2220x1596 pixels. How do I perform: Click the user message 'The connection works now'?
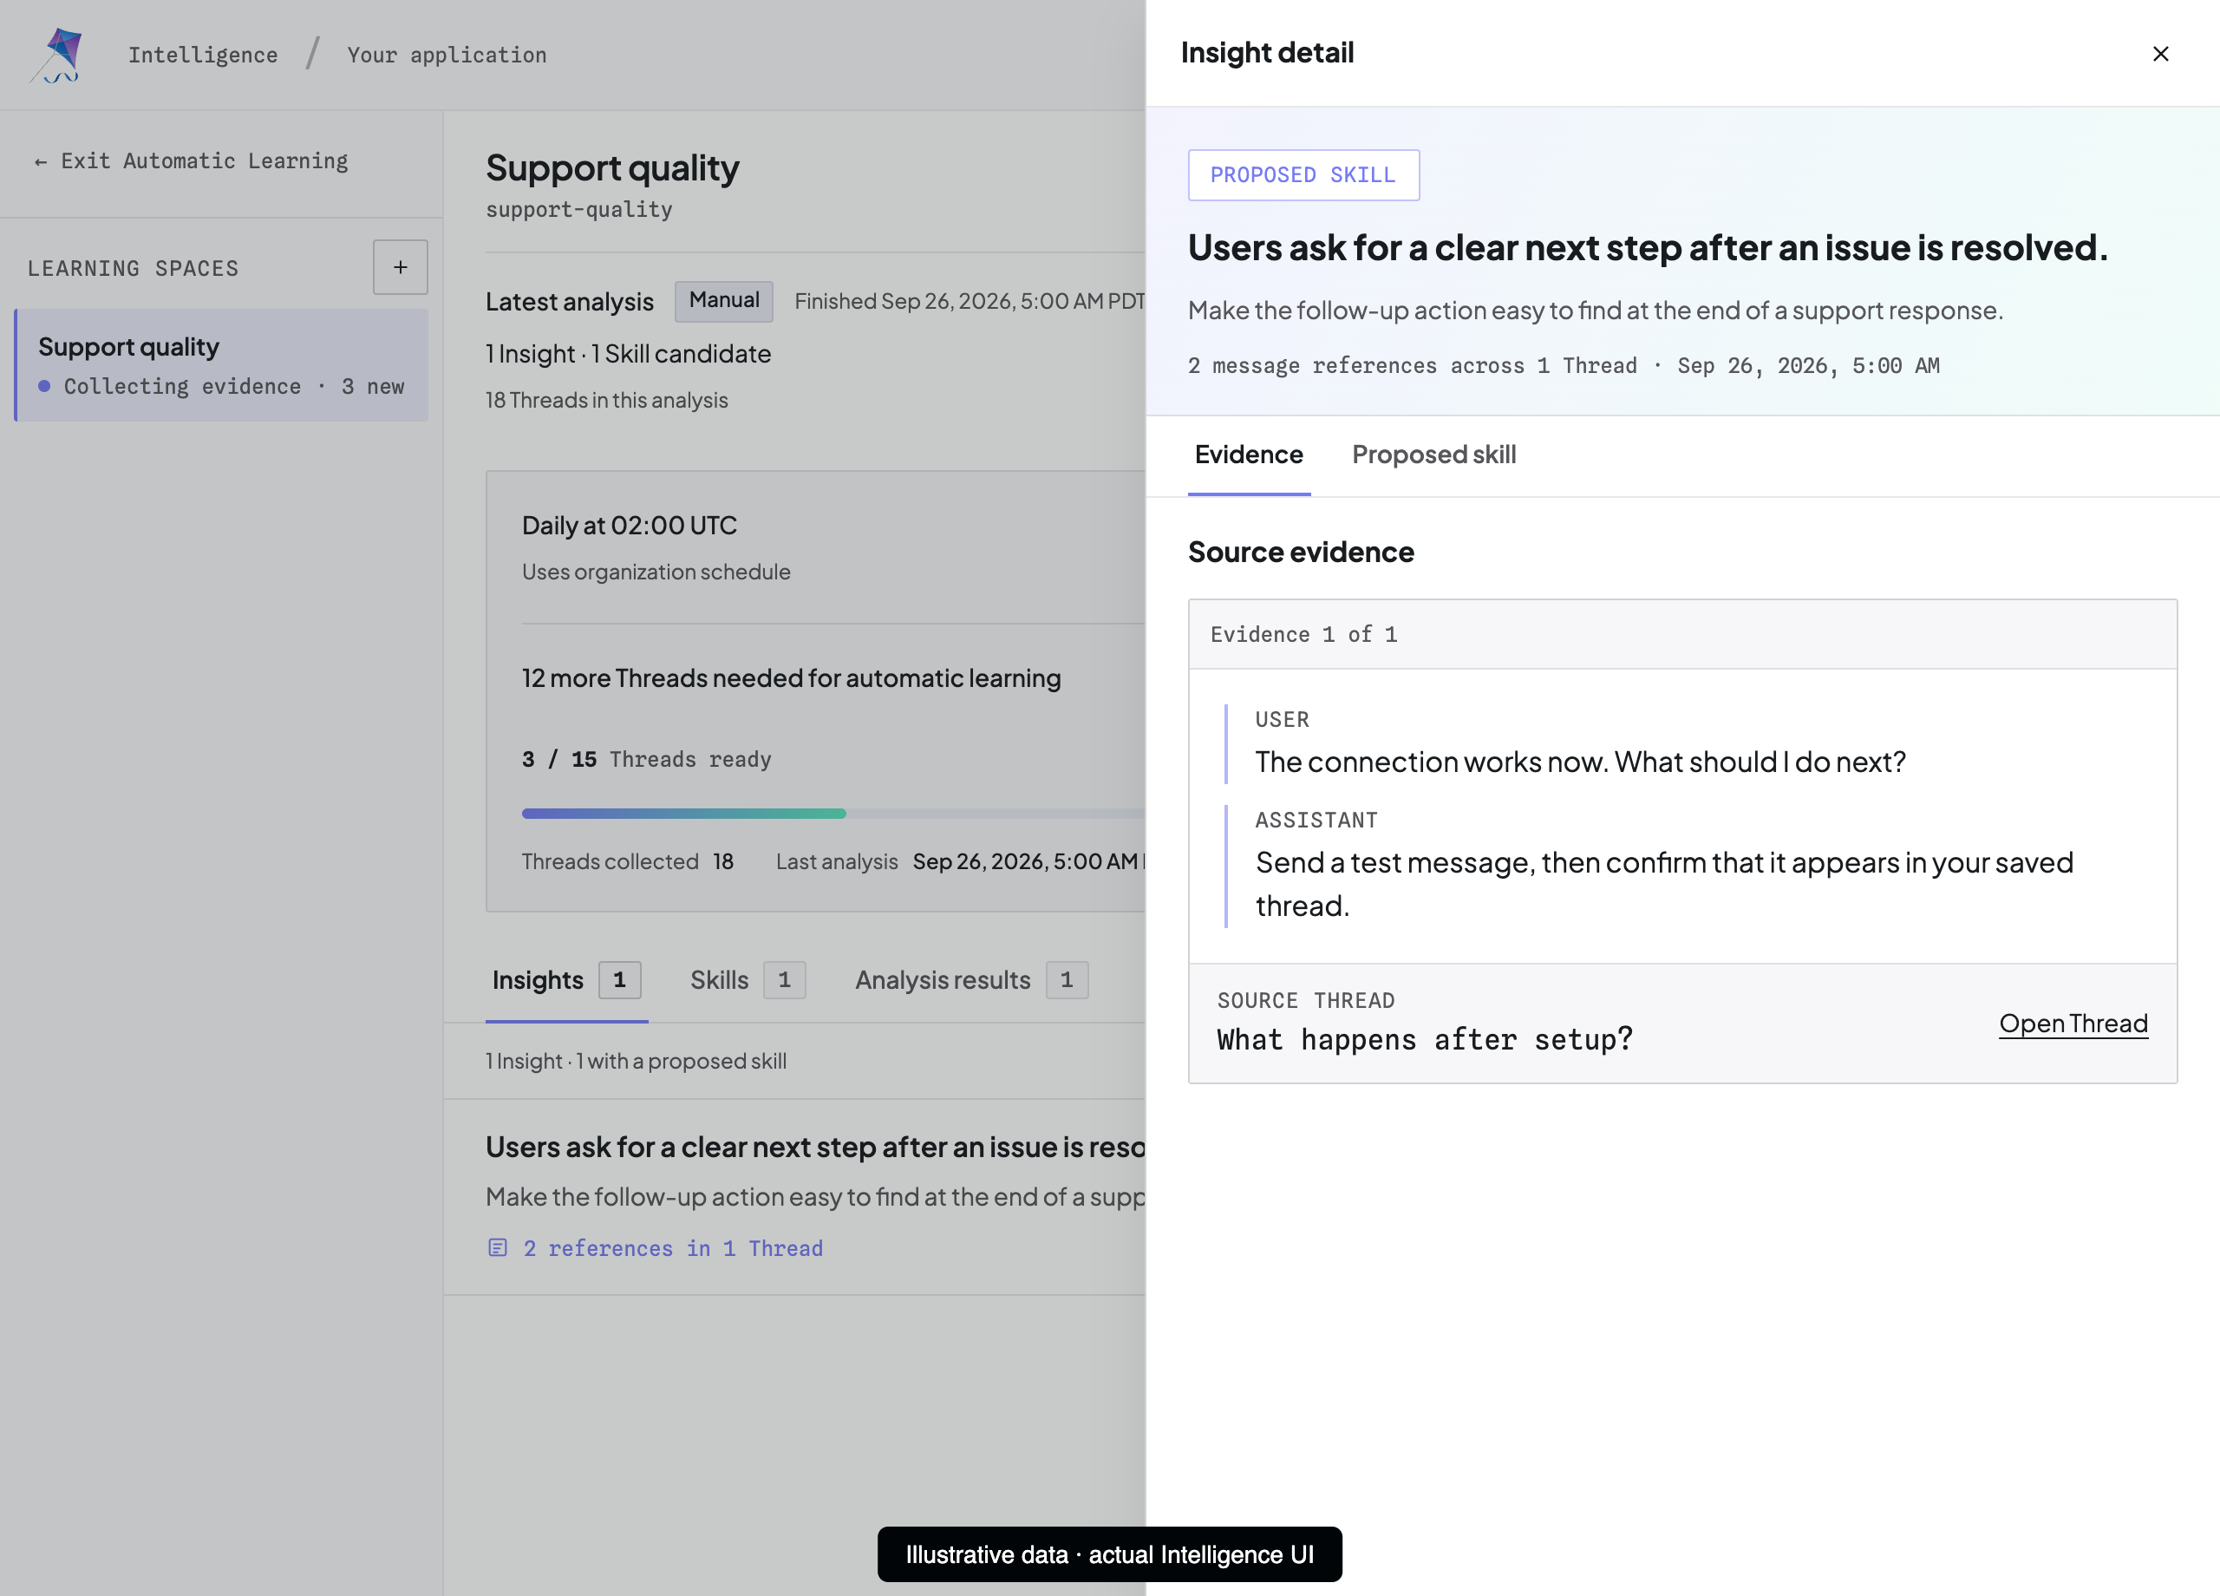coord(1580,762)
